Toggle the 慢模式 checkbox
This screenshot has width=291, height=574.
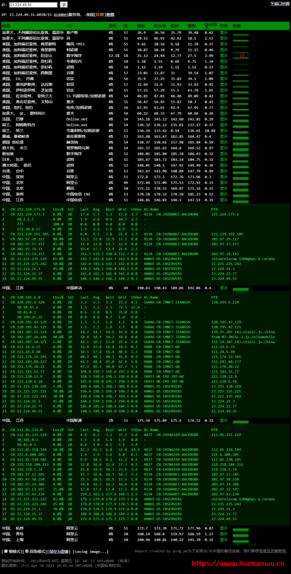pyautogui.click(x=6, y=551)
